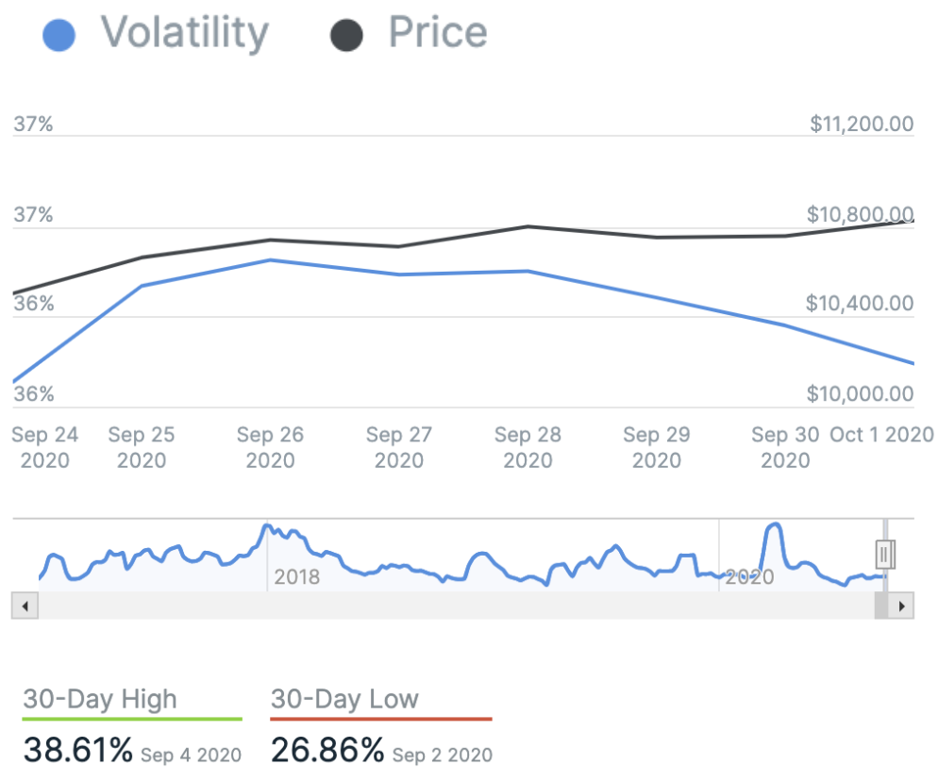Click the 38.61% high value
This screenshot has height=781, width=938.
pos(78,751)
